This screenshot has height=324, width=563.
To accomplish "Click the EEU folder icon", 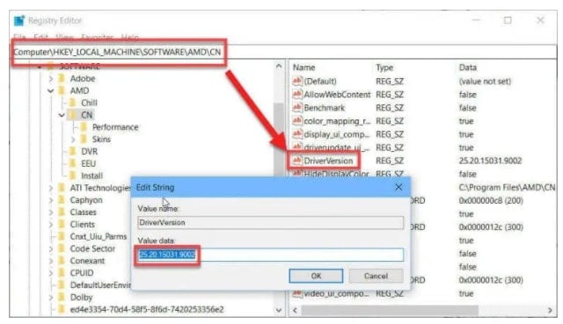I will [x=73, y=163].
